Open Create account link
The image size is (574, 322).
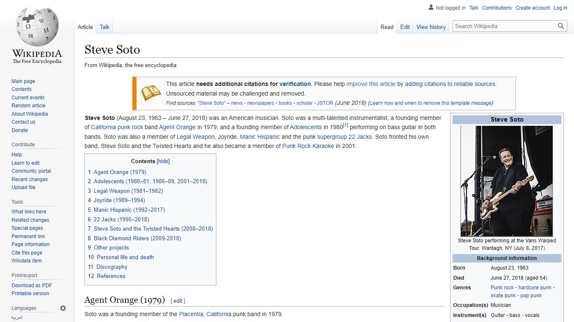tap(533, 8)
